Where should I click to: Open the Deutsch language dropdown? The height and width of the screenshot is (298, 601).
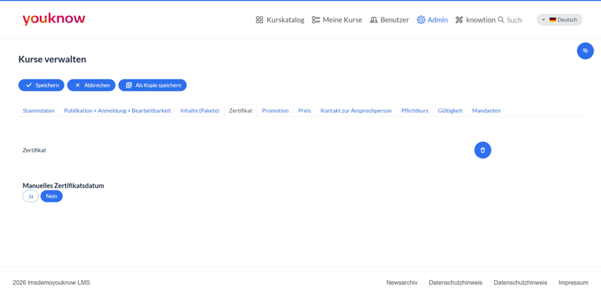click(x=559, y=20)
